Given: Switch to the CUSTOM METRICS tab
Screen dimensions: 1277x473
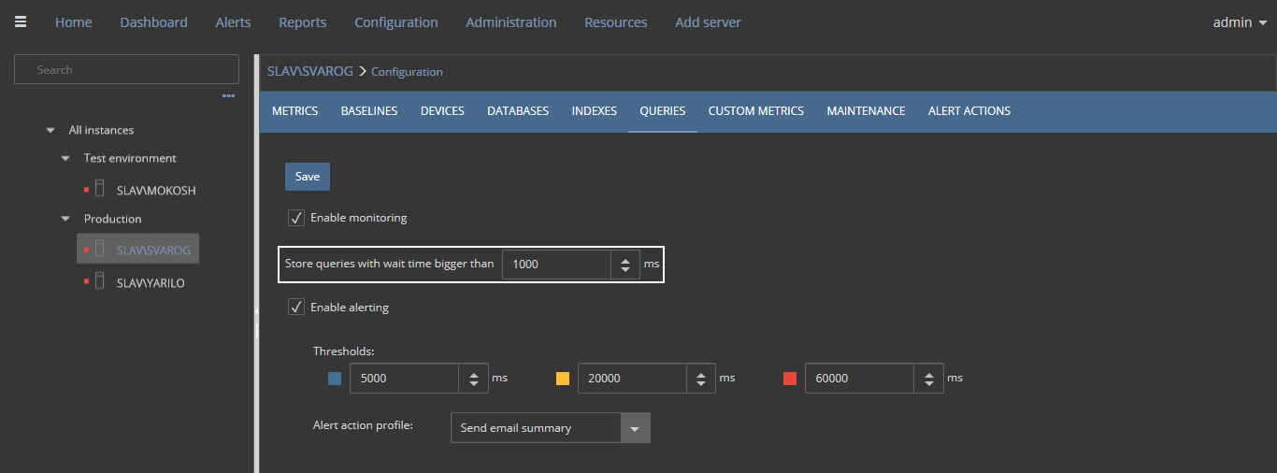Looking at the screenshot, I should tap(755, 111).
